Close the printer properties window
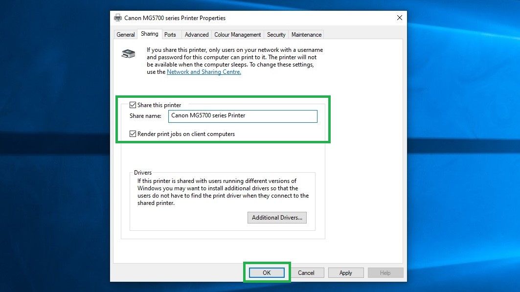The width and height of the screenshot is (520, 292). click(x=399, y=17)
